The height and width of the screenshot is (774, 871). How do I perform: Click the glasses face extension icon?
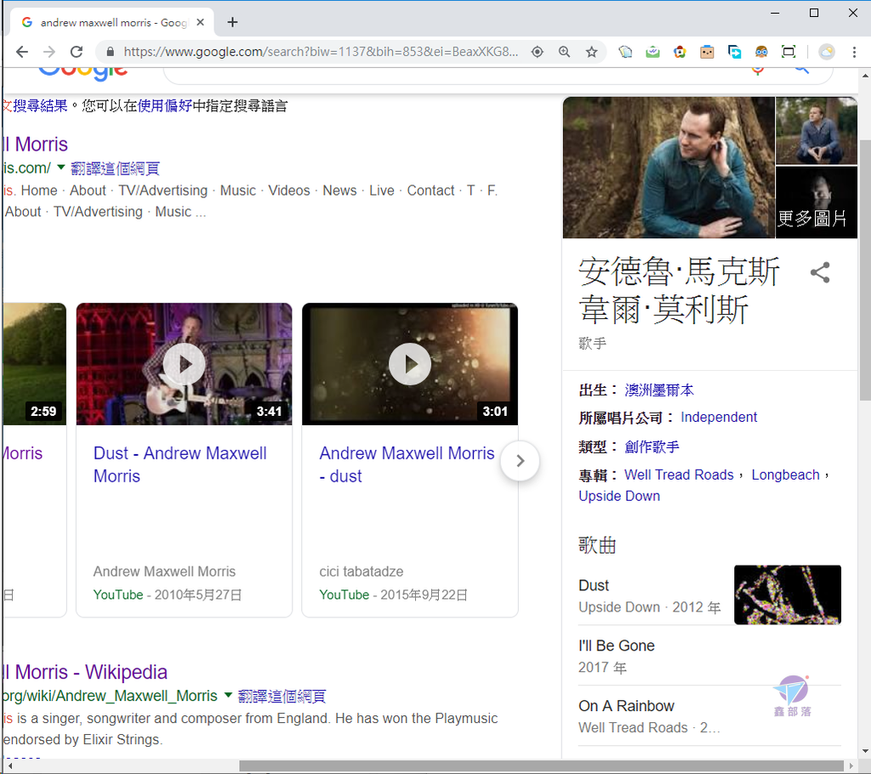point(761,52)
